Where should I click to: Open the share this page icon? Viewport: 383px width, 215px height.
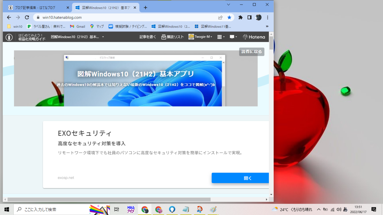[220, 18]
